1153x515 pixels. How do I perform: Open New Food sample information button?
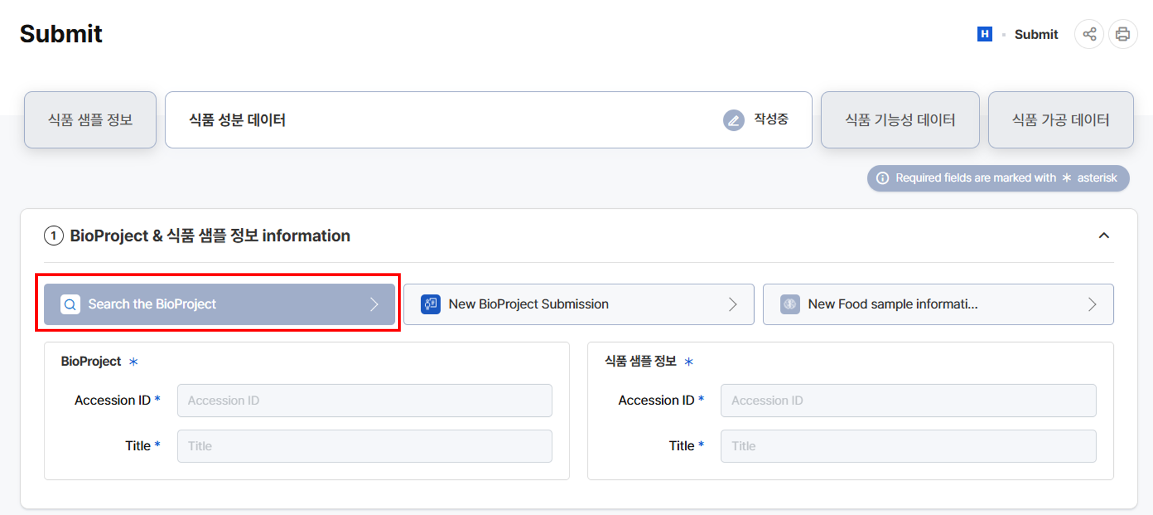(938, 304)
